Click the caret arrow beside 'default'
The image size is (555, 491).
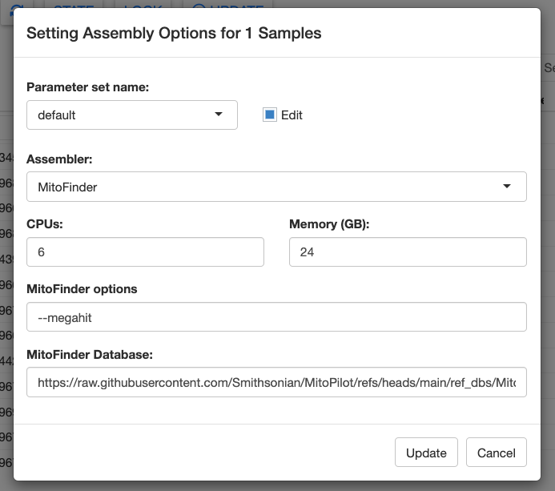point(219,114)
